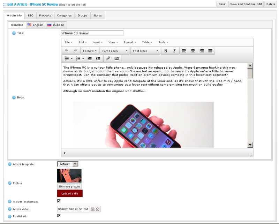Toggle the Include in sitemap checkbox

[59, 201]
